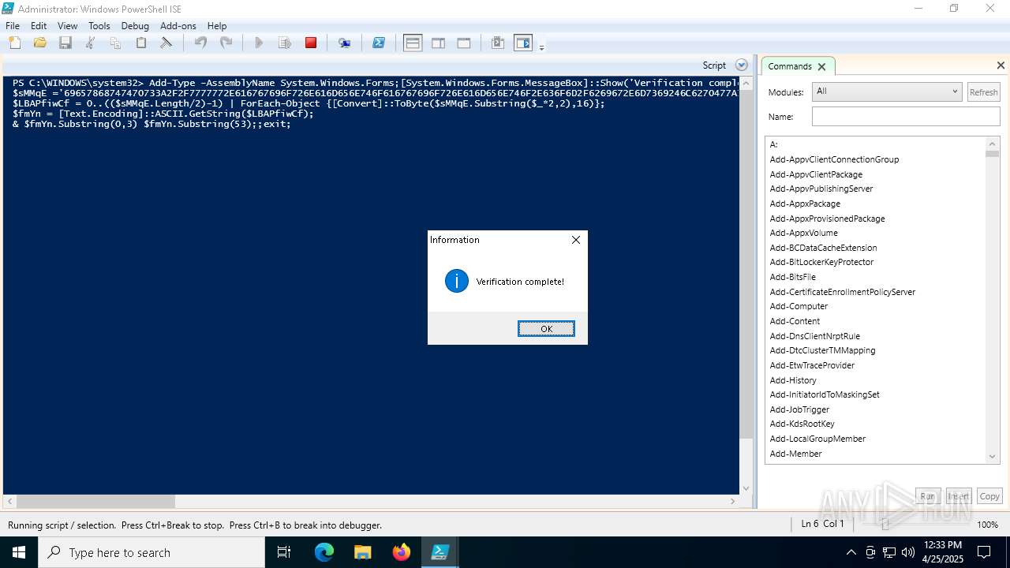Click the Open script folder icon
This screenshot has width=1010, height=568.
pyautogui.click(x=39, y=43)
